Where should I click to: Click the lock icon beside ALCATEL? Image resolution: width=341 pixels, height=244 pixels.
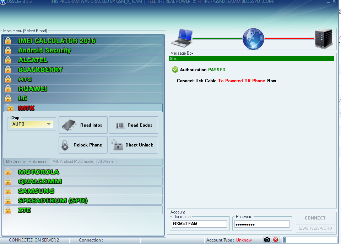tap(8, 60)
